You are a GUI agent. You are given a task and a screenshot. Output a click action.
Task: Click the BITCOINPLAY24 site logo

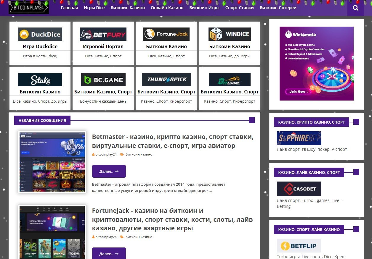tap(29, 8)
